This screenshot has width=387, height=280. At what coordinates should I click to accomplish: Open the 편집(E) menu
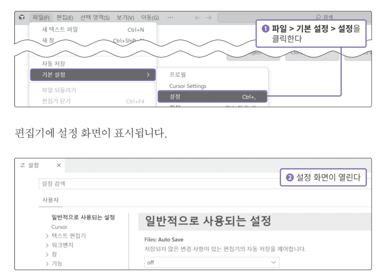pos(65,17)
